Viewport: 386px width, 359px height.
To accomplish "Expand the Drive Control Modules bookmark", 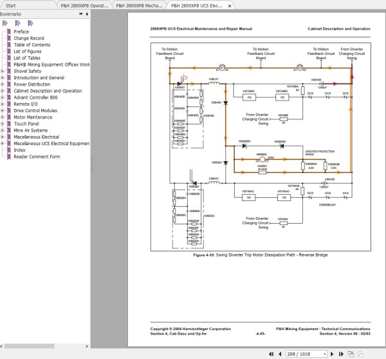I will click(x=3, y=111).
